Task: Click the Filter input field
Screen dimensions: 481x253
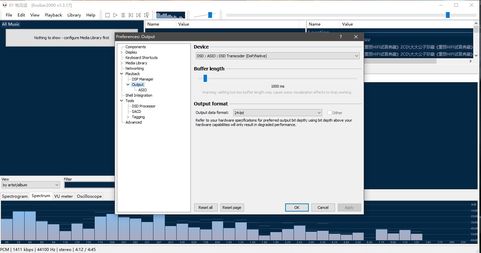Action: tap(89, 185)
